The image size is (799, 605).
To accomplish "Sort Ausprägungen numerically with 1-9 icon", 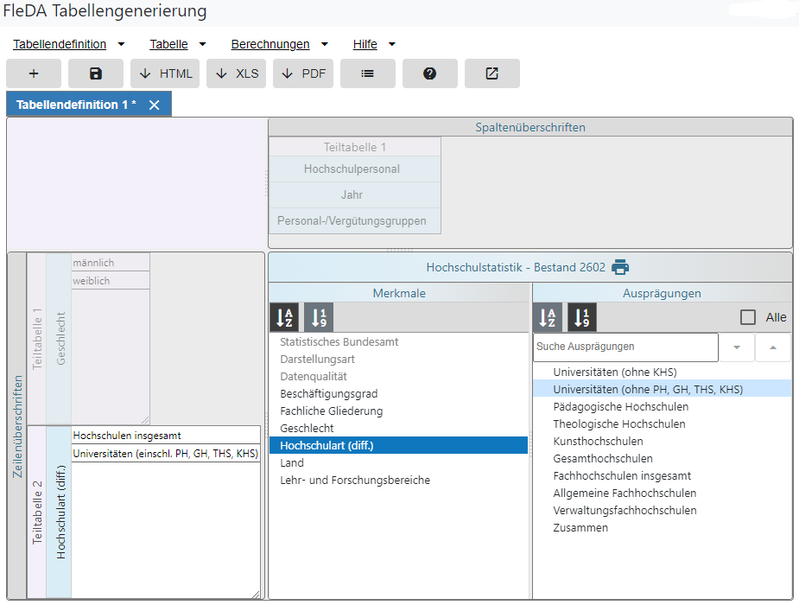I will pyautogui.click(x=581, y=317).
